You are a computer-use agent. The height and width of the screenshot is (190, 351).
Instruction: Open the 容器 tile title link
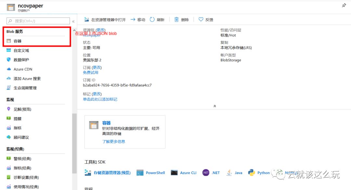[x=106, y=123]
